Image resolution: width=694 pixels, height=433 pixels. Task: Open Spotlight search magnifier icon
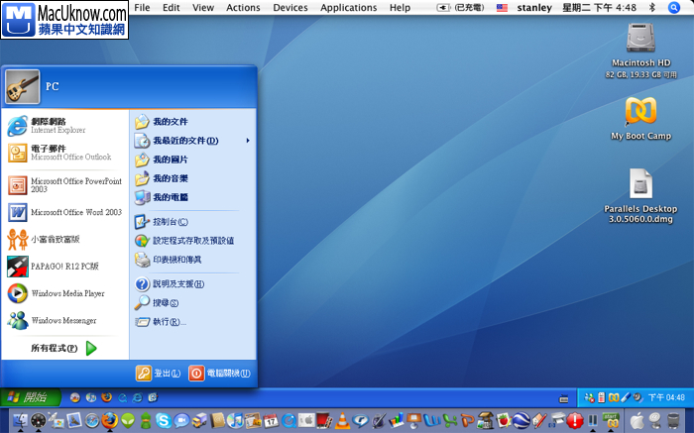[x=673, y=7]
